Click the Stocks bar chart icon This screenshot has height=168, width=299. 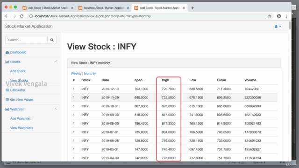7,62
